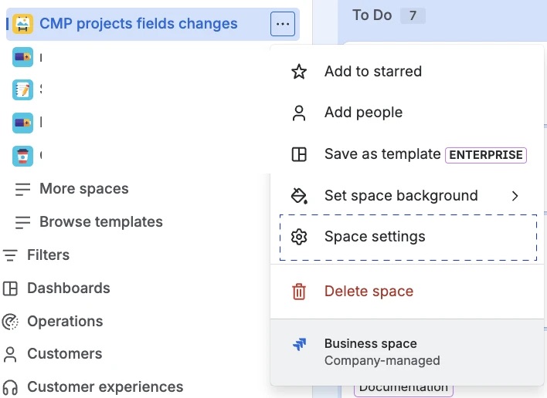547x398 pixels.
Task: Click the Company-managed text
Action: (382, 361)
